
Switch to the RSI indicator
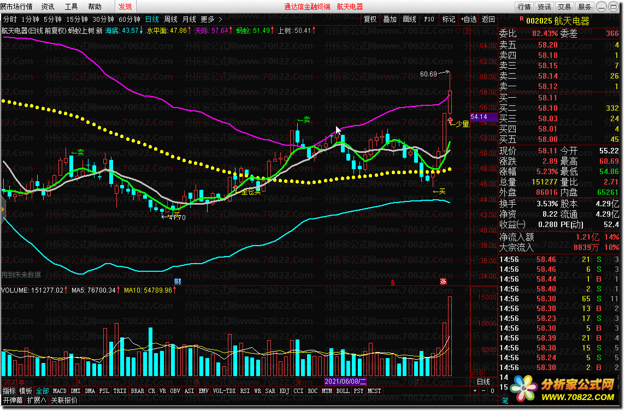click(x=245, y=391)
